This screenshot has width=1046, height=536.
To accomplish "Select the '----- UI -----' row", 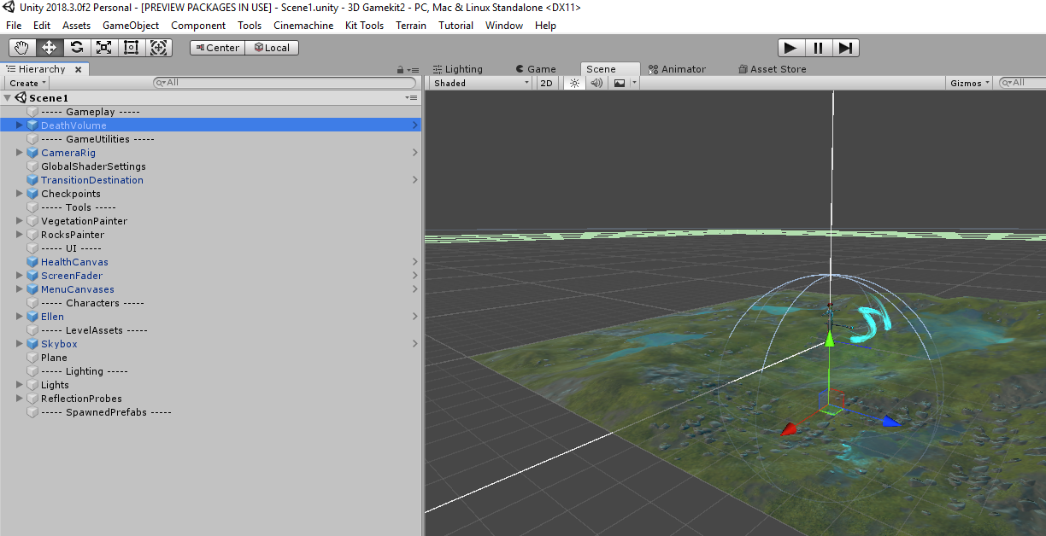I will pos(211,248).
